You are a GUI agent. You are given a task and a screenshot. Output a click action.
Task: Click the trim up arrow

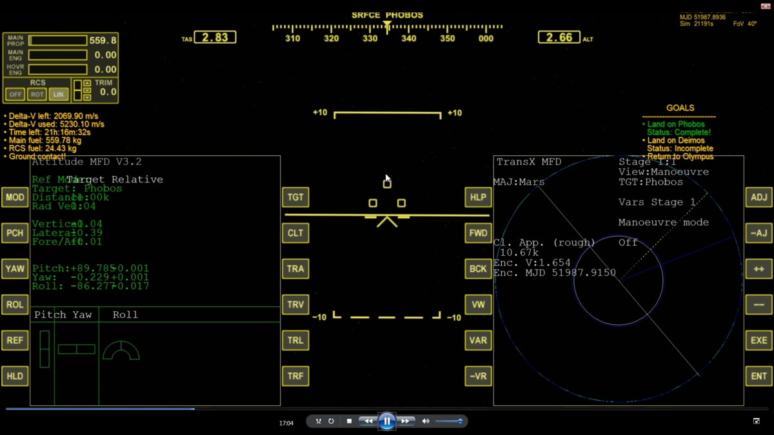[x=87, y=83]
